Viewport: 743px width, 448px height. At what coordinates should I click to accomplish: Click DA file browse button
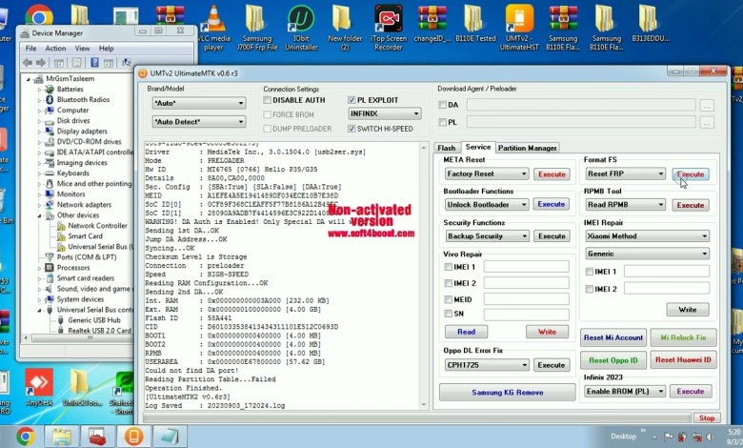click(707, 105)
